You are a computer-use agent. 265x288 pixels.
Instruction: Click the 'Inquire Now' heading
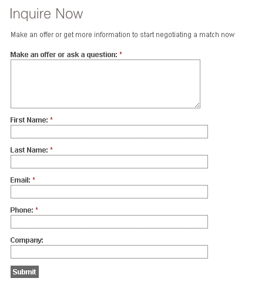pos(46,14)
